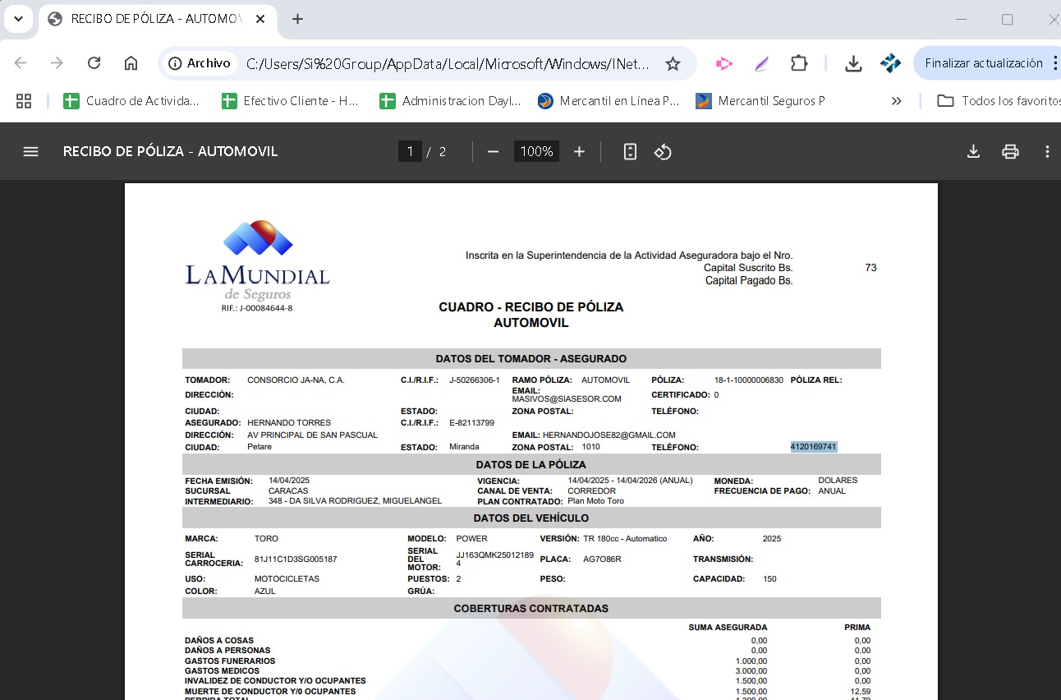Click plate number AG7O86R
The image size is (1061, 700).
point(602,560)
